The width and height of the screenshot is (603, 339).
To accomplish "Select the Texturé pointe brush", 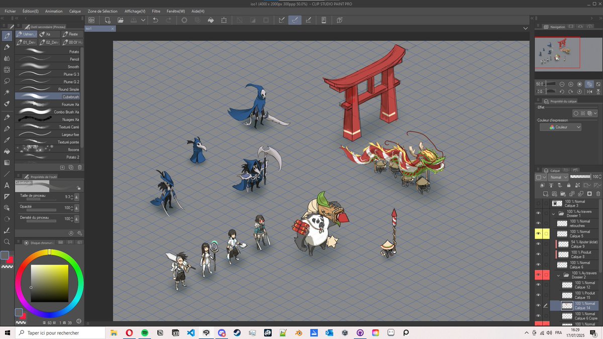I will click(48, 142).
